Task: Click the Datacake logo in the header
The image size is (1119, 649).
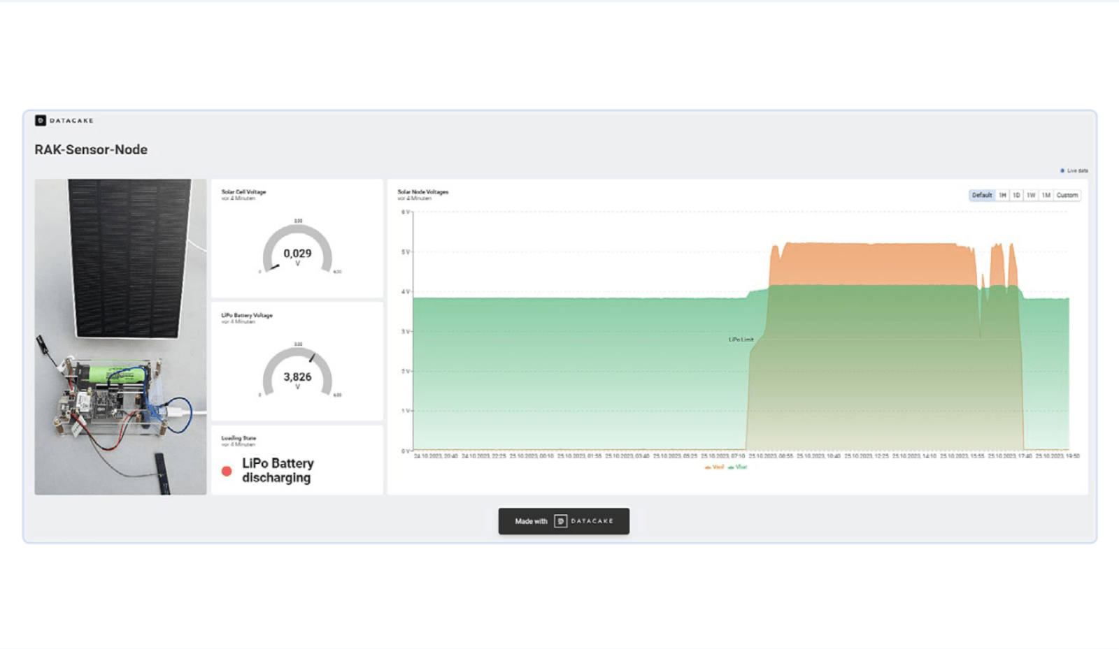Action: 64,120
